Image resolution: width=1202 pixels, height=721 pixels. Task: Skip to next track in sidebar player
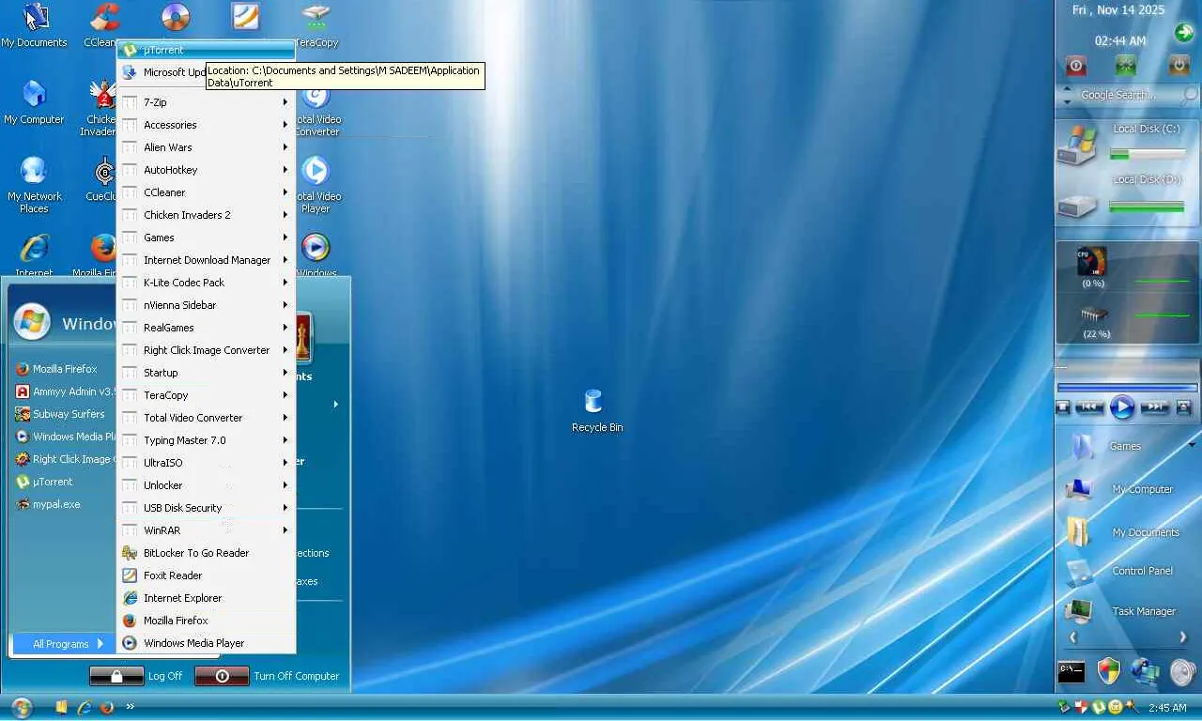coord(1155,407)
